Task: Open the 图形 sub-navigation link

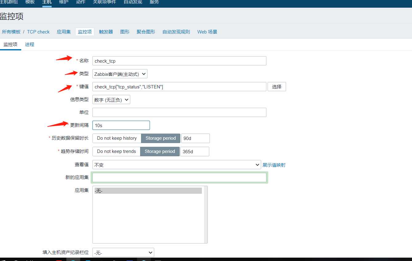Action: tap(125, 32)
